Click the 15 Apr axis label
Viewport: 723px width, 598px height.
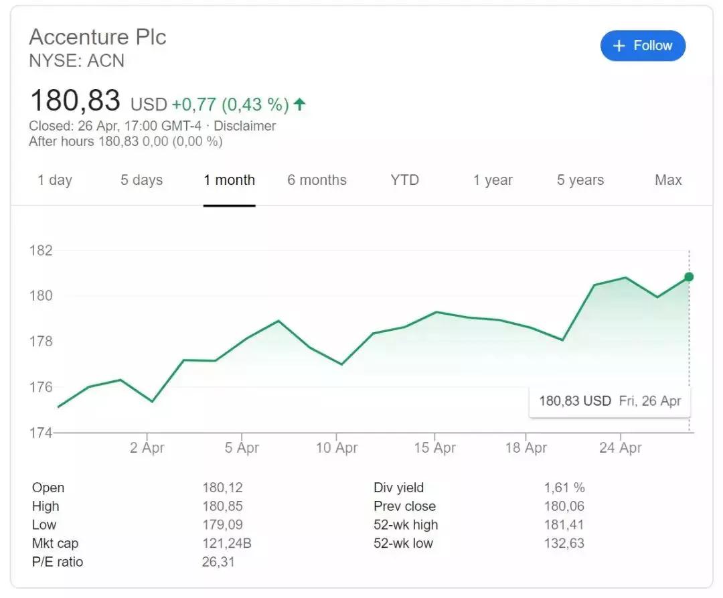pyautogui.click(x=435, y=448)
